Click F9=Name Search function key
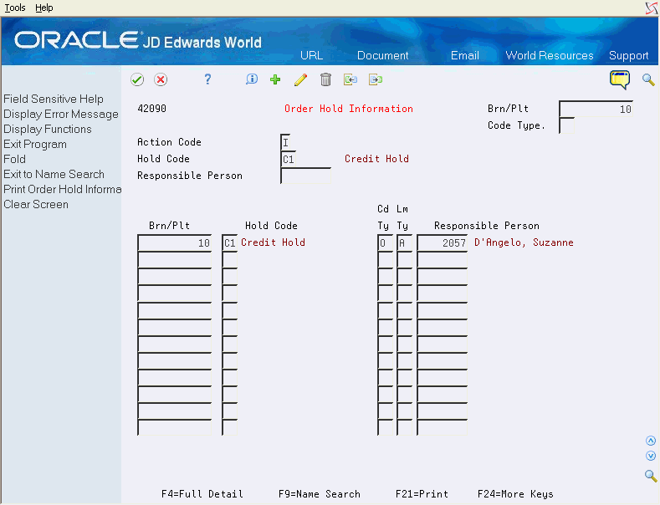This screenshot has height=505, width=660. pyautogui.click(x=319, y=493)
